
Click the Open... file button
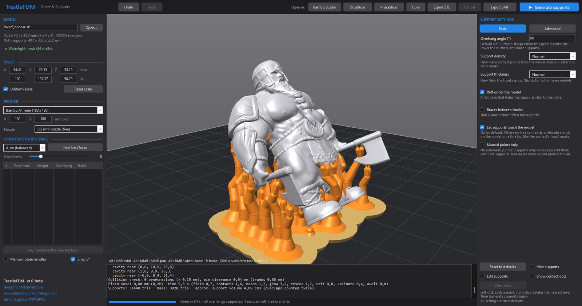coord(91,28)
